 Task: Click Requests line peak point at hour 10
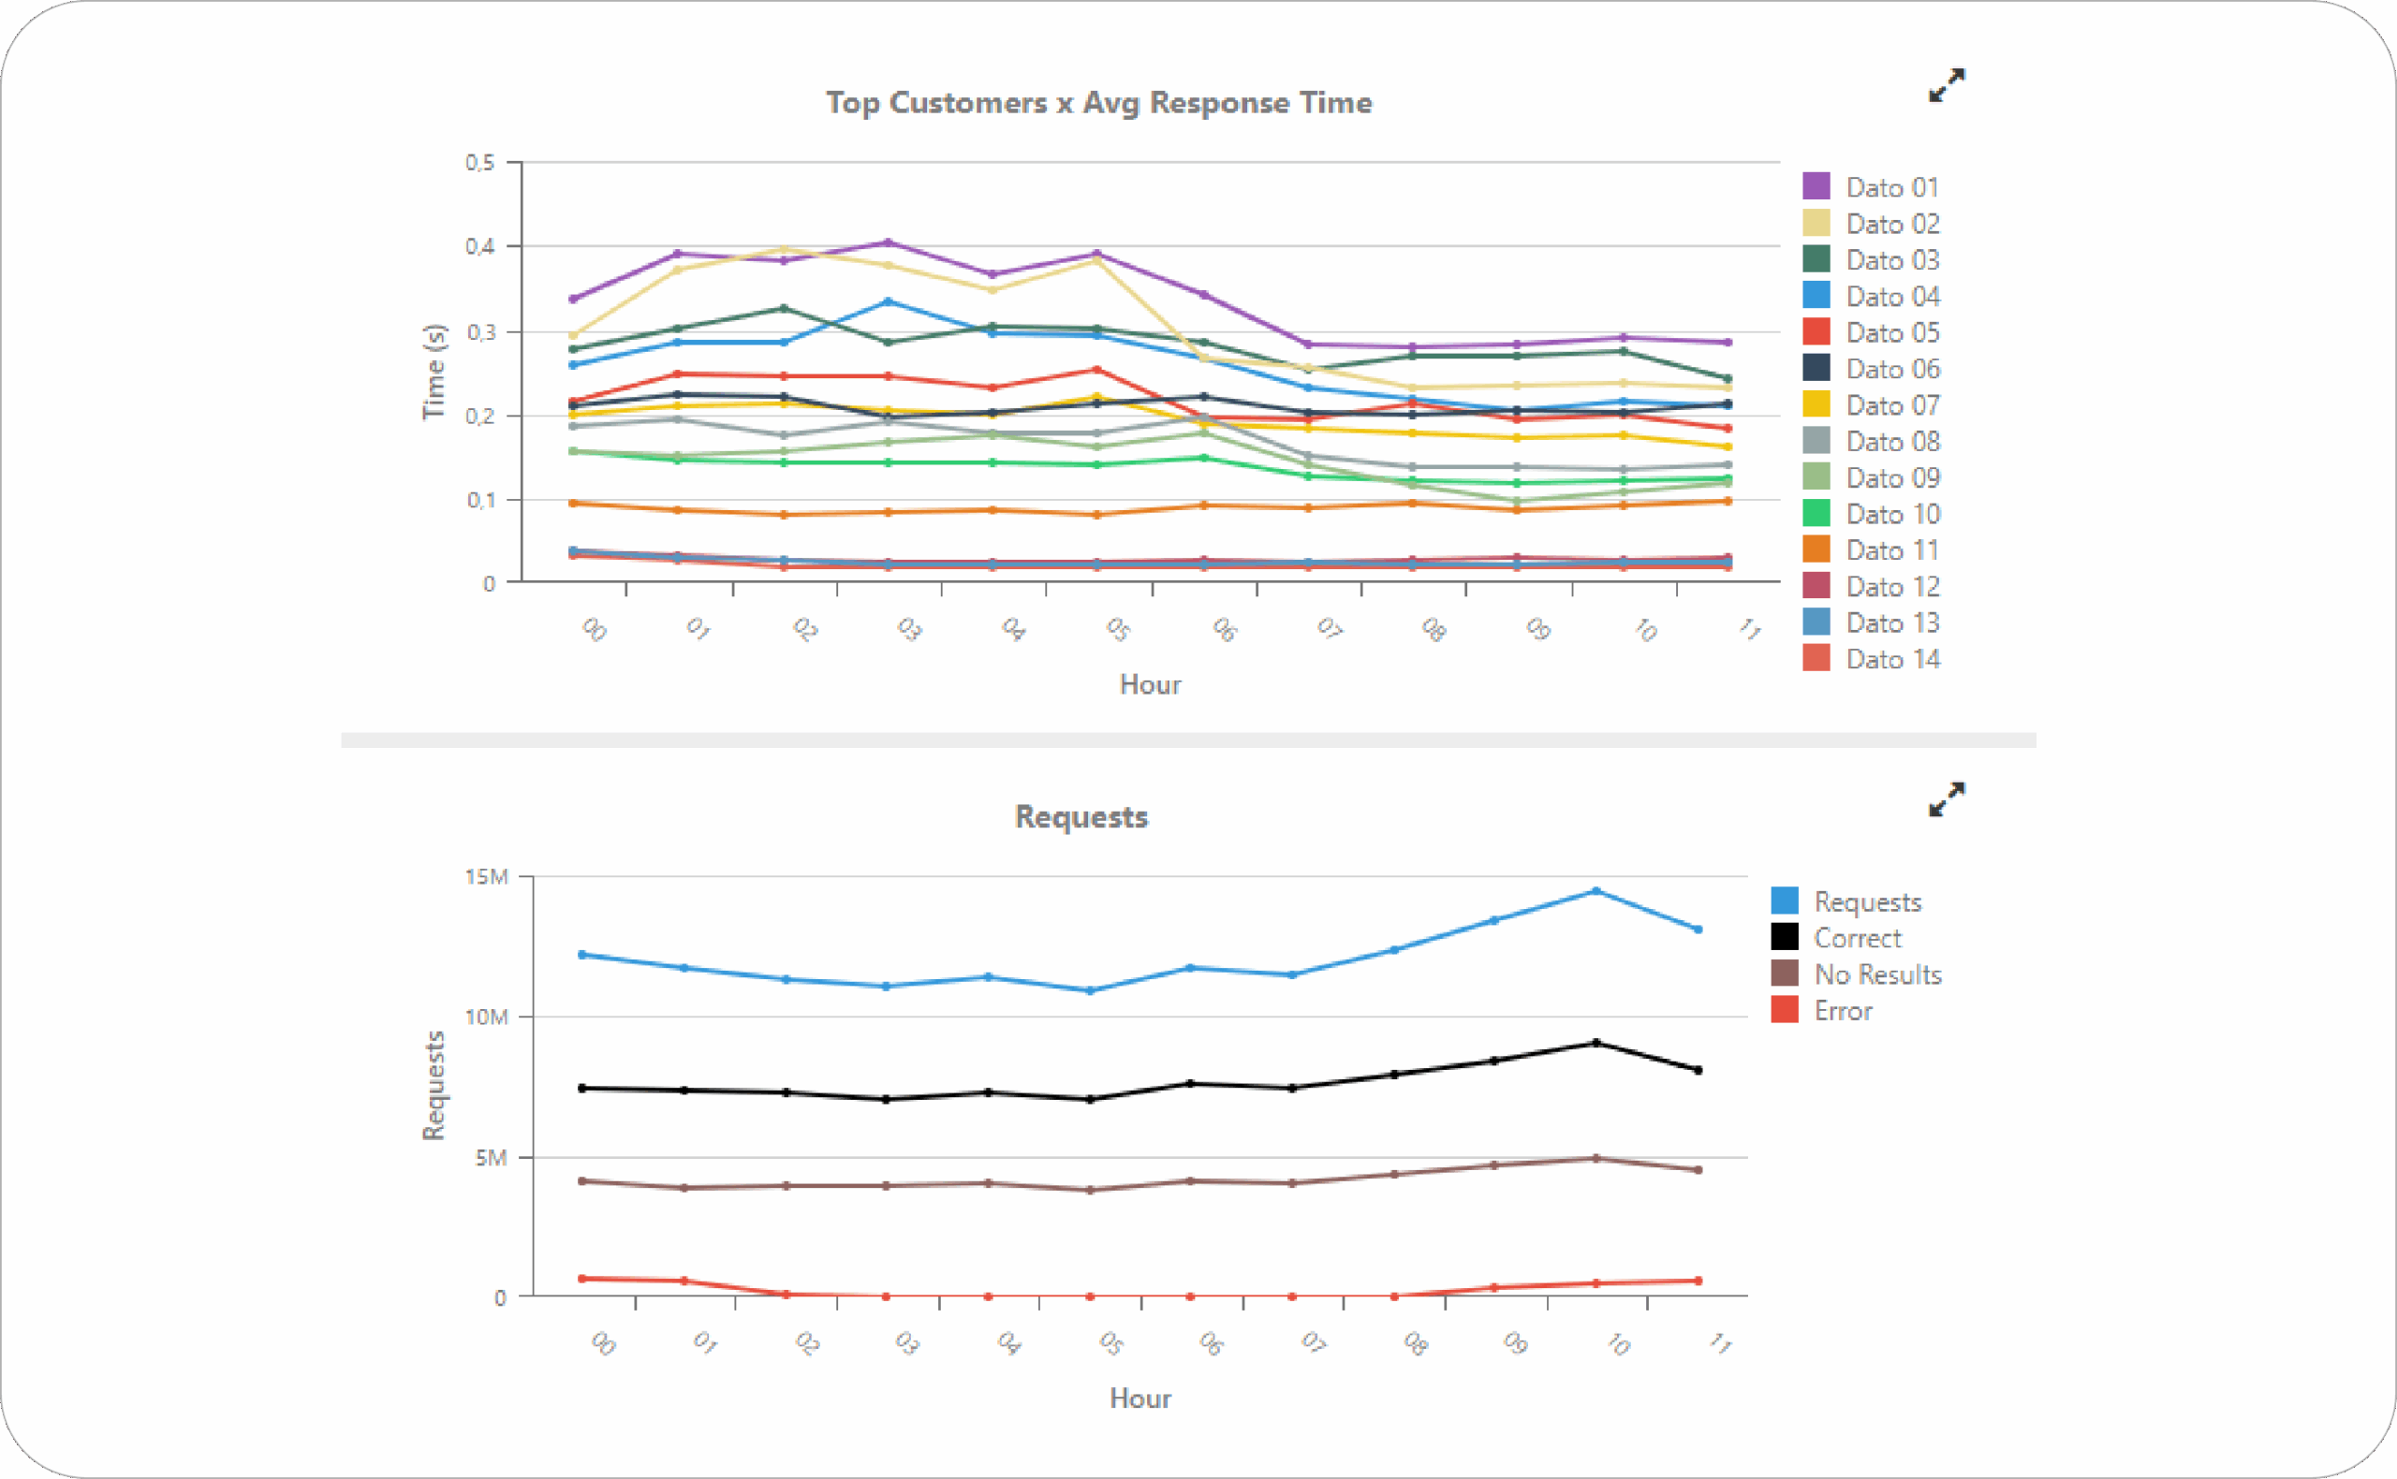pos(1596,891)
